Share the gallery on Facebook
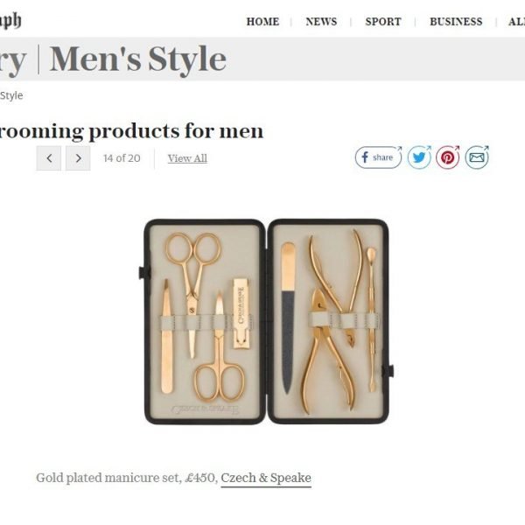Image resolution: width=525 pixels, height=525 pixels. click(378, 157)
